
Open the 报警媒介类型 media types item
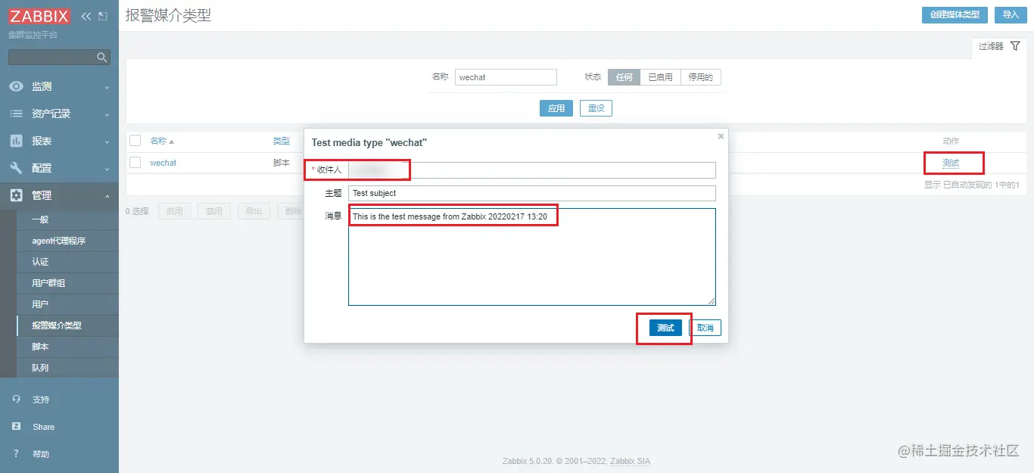(x=67, y=325)
